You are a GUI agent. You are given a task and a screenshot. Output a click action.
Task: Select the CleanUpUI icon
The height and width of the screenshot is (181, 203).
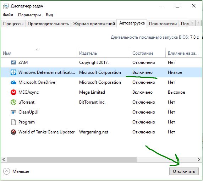coord(13,112)
